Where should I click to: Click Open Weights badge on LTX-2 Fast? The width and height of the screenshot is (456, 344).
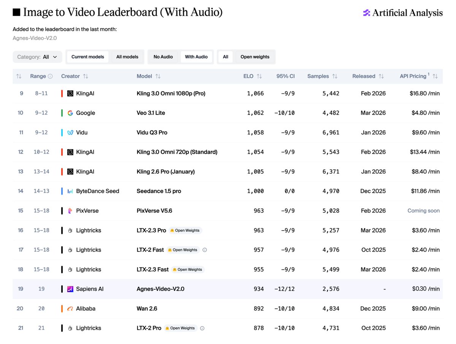coord(183,250)
